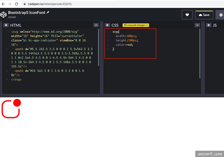Click the Save button
The image size is (224, 157).
click(x=204, y=15)
